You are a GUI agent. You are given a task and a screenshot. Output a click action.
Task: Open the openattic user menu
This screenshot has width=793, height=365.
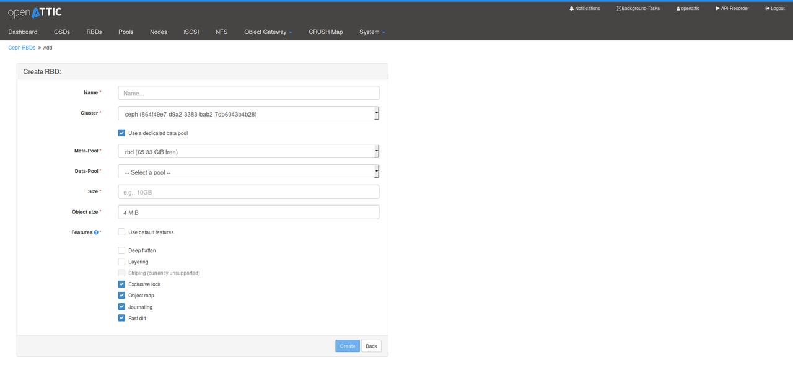[x=688, y=9]
